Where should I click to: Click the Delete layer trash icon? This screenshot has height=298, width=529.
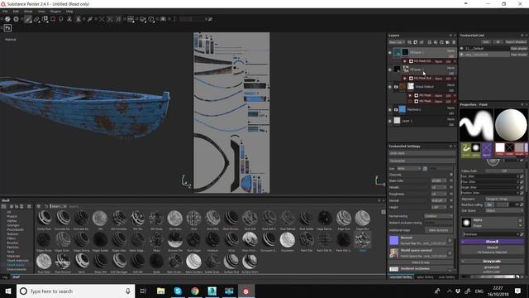(x=454, y=42)
